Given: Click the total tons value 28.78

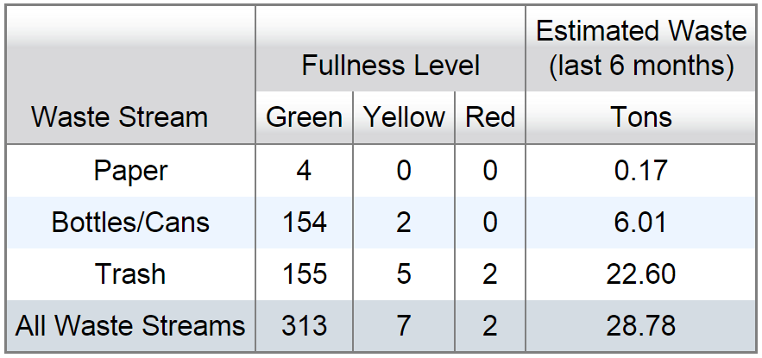Looking at the screenshot, I should [x=641, y=326].
